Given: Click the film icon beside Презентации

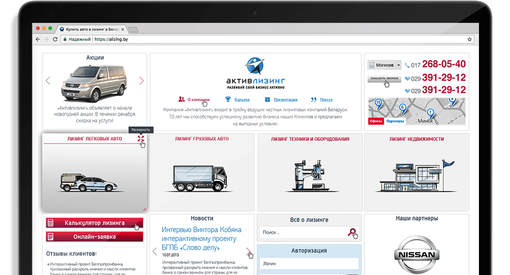Looking at the screenshot, I should point(267,99).
